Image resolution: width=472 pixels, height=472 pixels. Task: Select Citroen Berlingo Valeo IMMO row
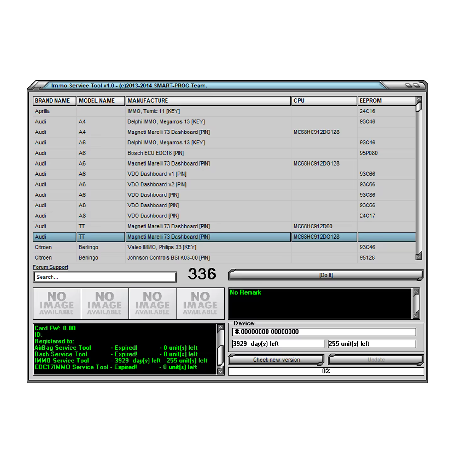[224, 247]
